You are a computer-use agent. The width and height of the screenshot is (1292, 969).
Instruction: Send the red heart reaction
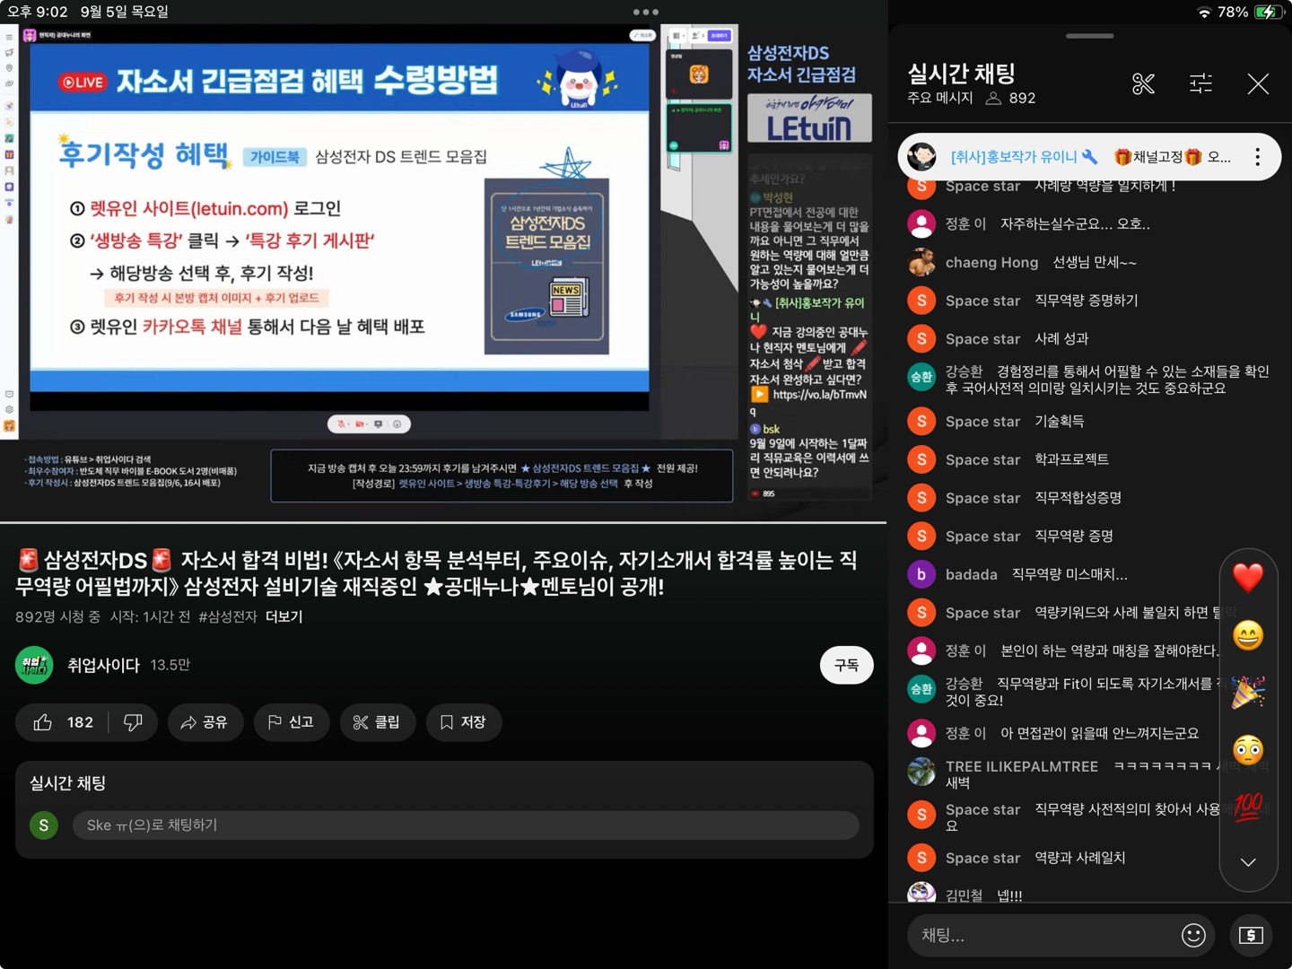pyautogui.click(x=1248, y=578)
